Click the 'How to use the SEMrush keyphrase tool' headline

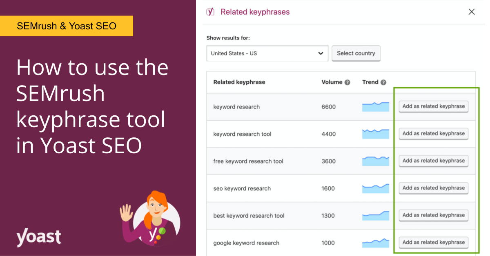(x=92, y=106)
